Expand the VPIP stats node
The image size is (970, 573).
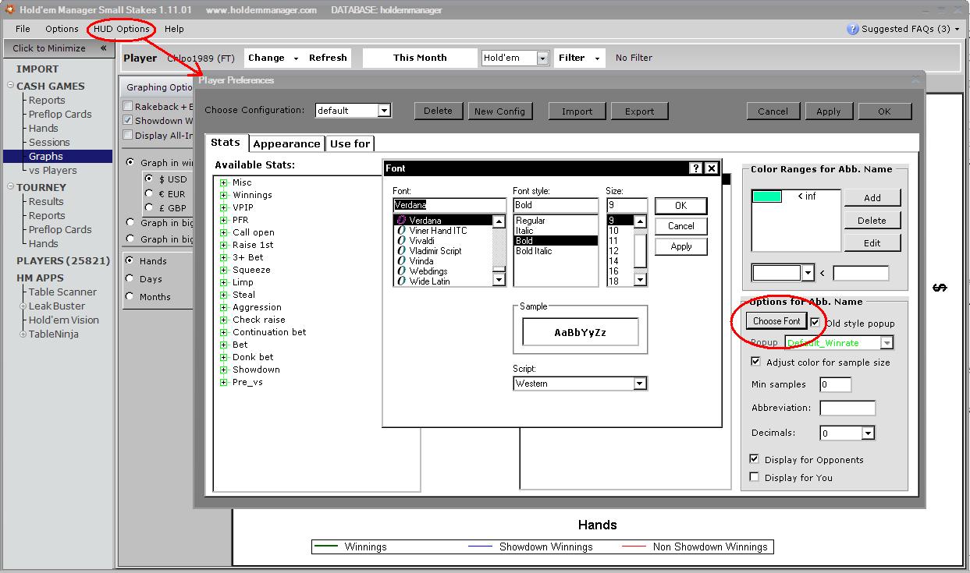click(223, 207)
